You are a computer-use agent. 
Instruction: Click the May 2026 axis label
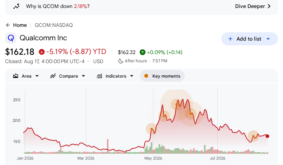[x=153, y=158]
